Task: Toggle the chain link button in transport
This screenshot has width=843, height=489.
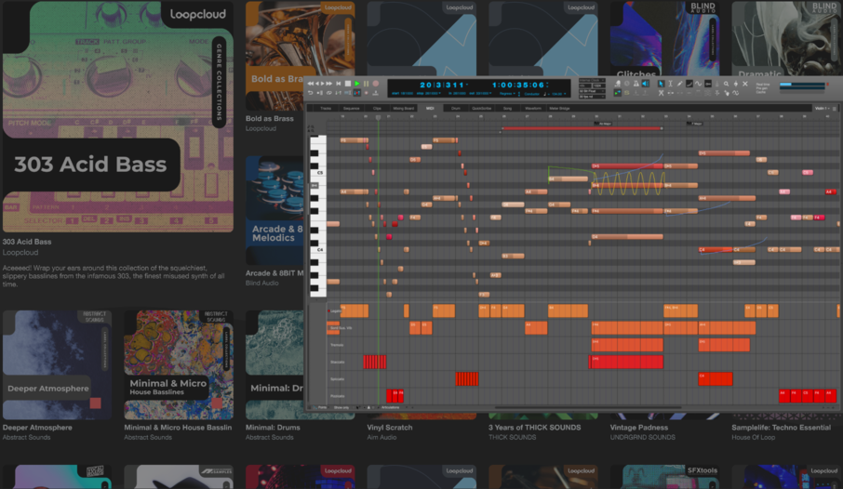Action: 329,93
